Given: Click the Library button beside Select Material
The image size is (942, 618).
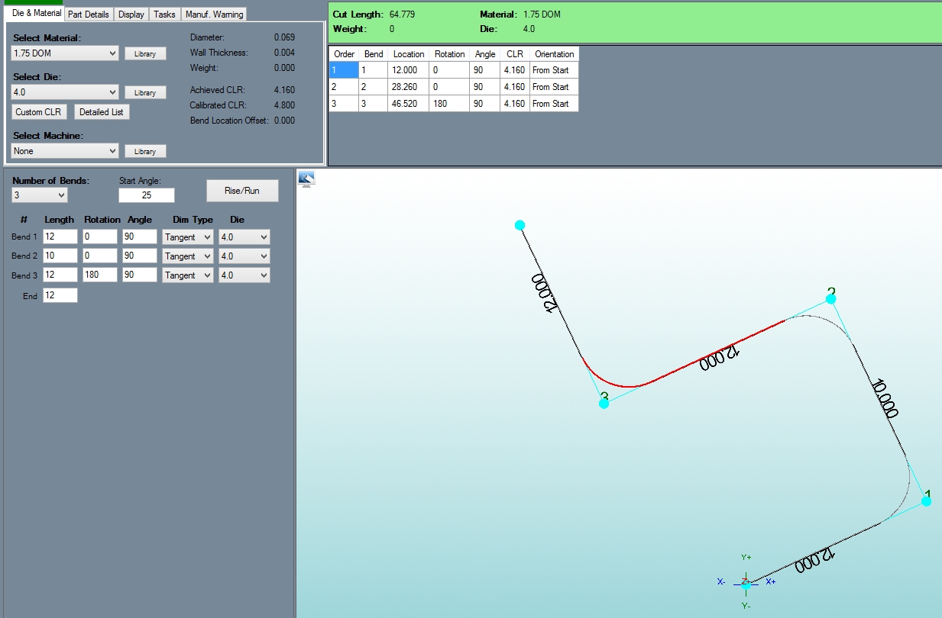Looking at the screenshot, I should tap(145, 53).
